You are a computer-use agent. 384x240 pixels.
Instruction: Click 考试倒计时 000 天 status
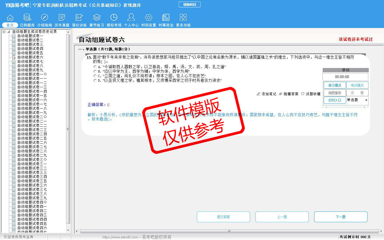[355, 237]
